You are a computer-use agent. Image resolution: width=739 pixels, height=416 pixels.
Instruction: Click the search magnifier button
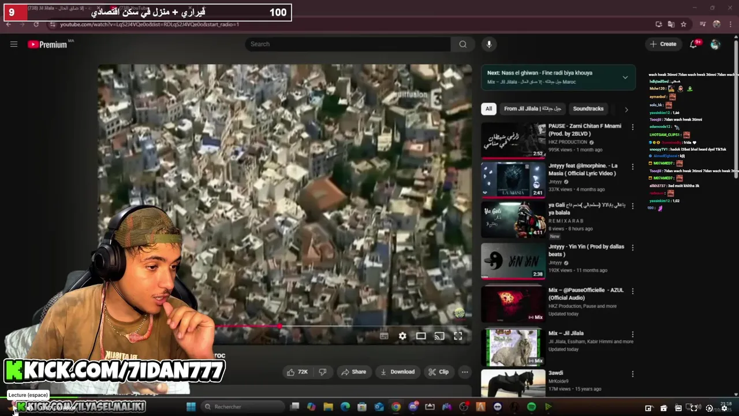[x=463, y=44]
